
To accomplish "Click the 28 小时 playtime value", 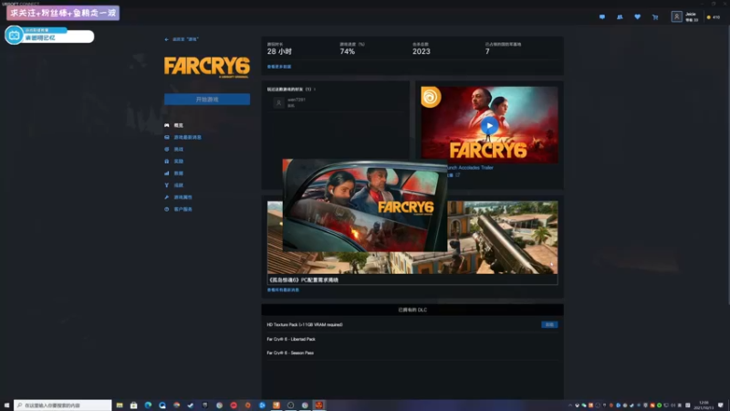I will point(279,52).
